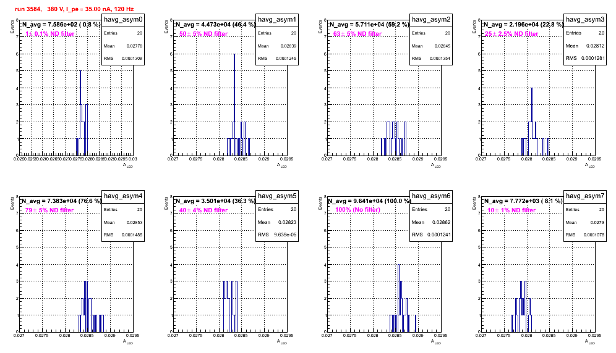The image size is (616, 353).
Task: Select the havg_asym4 stats box title
Action: pyautogui.click(x=123, y=196)
